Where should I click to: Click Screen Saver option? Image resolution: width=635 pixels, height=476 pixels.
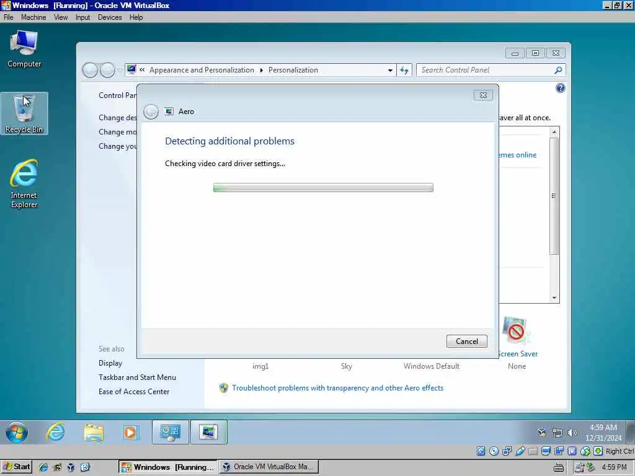pyautogui.click(x=517, y=338)
